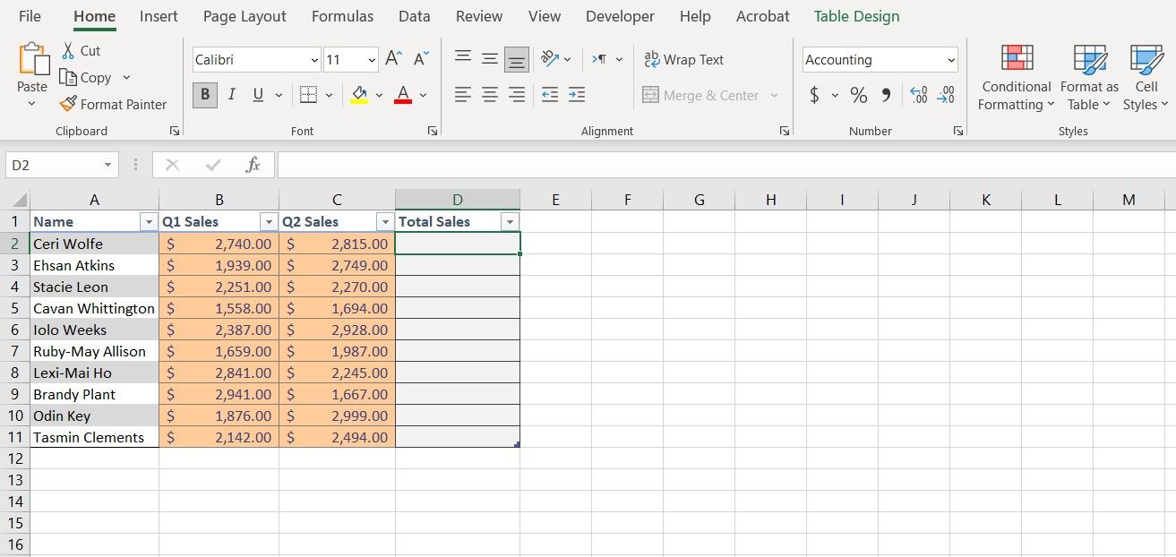This screenshot has width=1176, height=557.
Task: Open the File tab
Action: [x=30, y=16]
